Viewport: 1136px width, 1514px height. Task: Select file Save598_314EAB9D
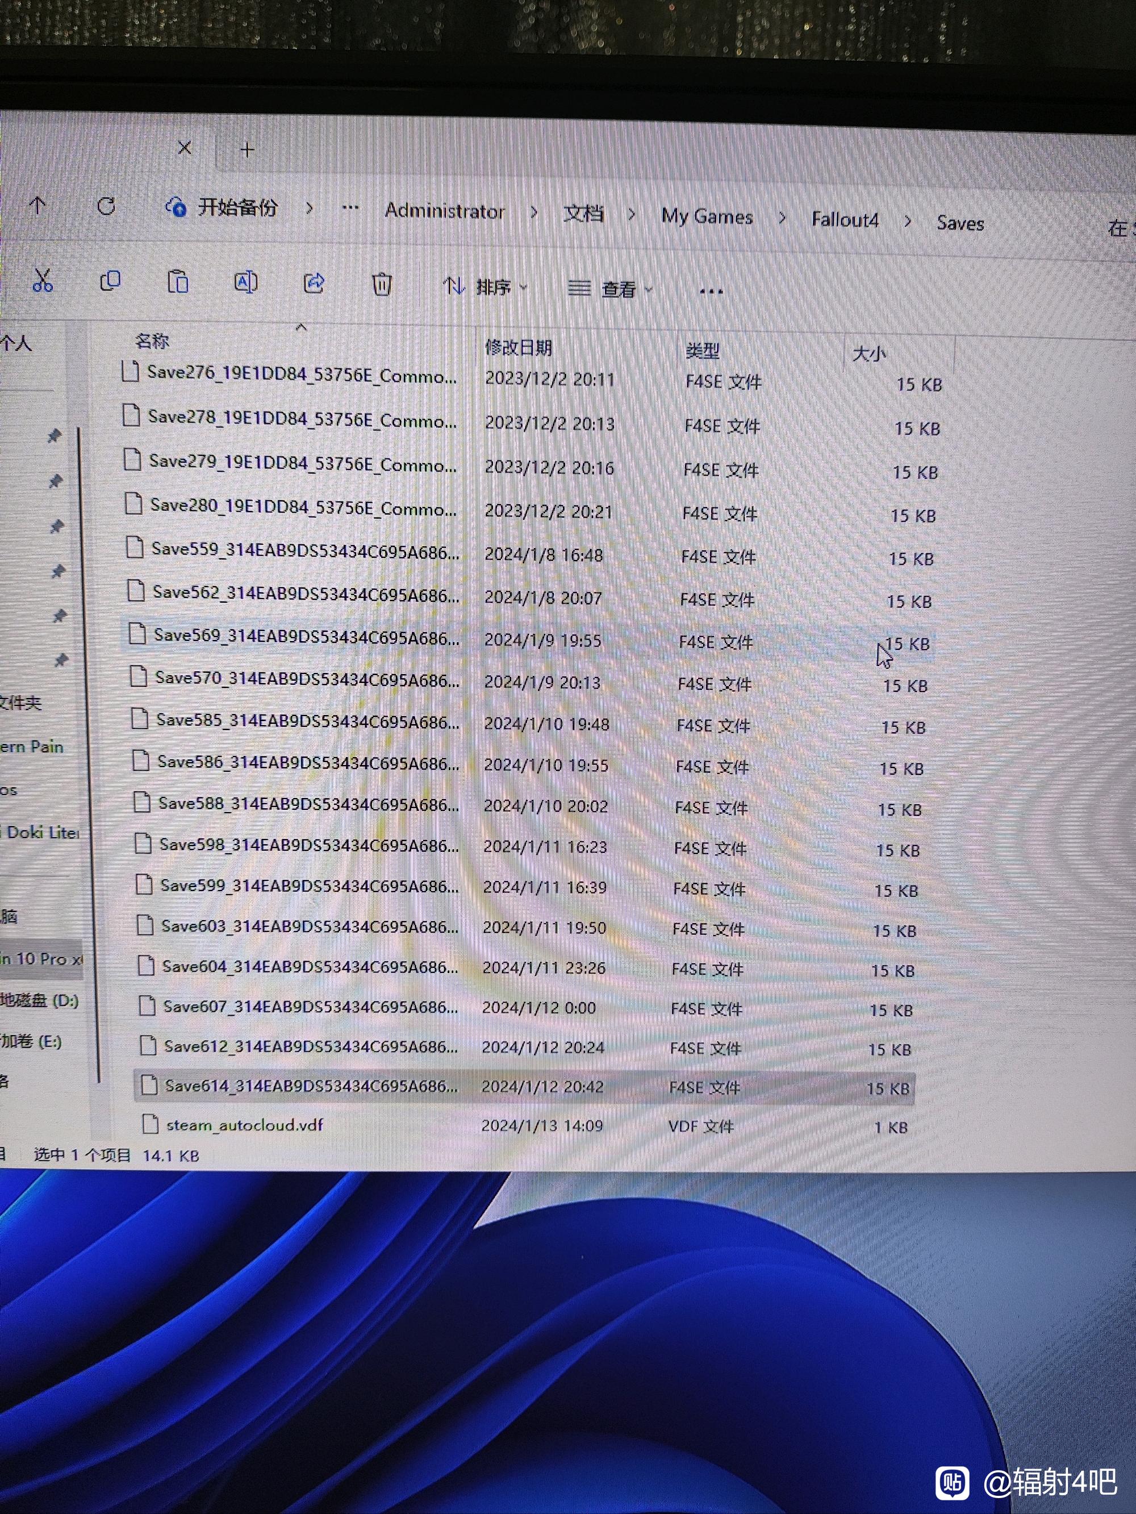(309, 845)
